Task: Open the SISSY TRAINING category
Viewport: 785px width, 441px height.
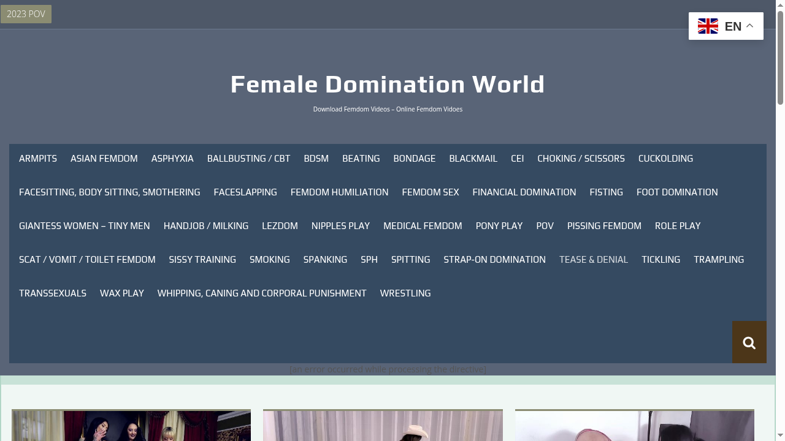Action: coord(202,259)
